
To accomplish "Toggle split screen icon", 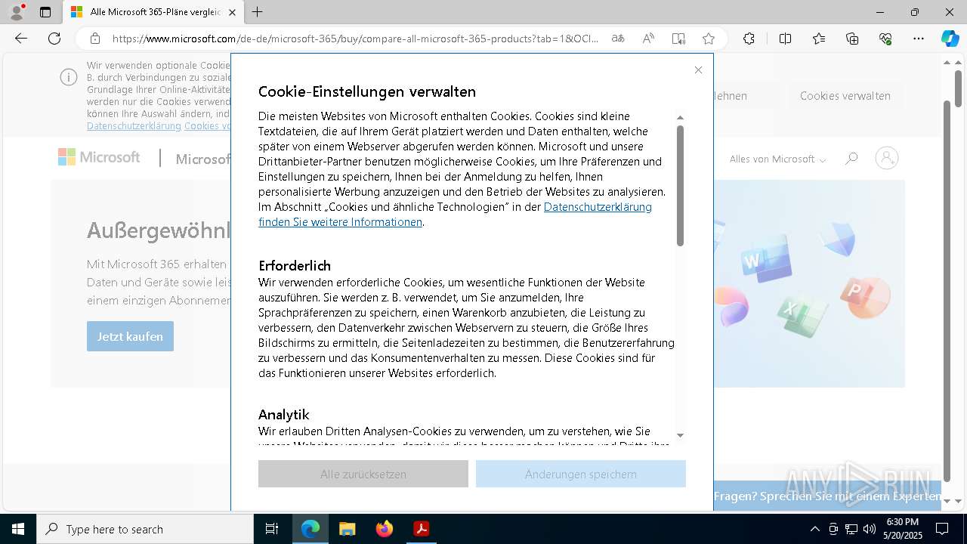I will tap(785, 39).
